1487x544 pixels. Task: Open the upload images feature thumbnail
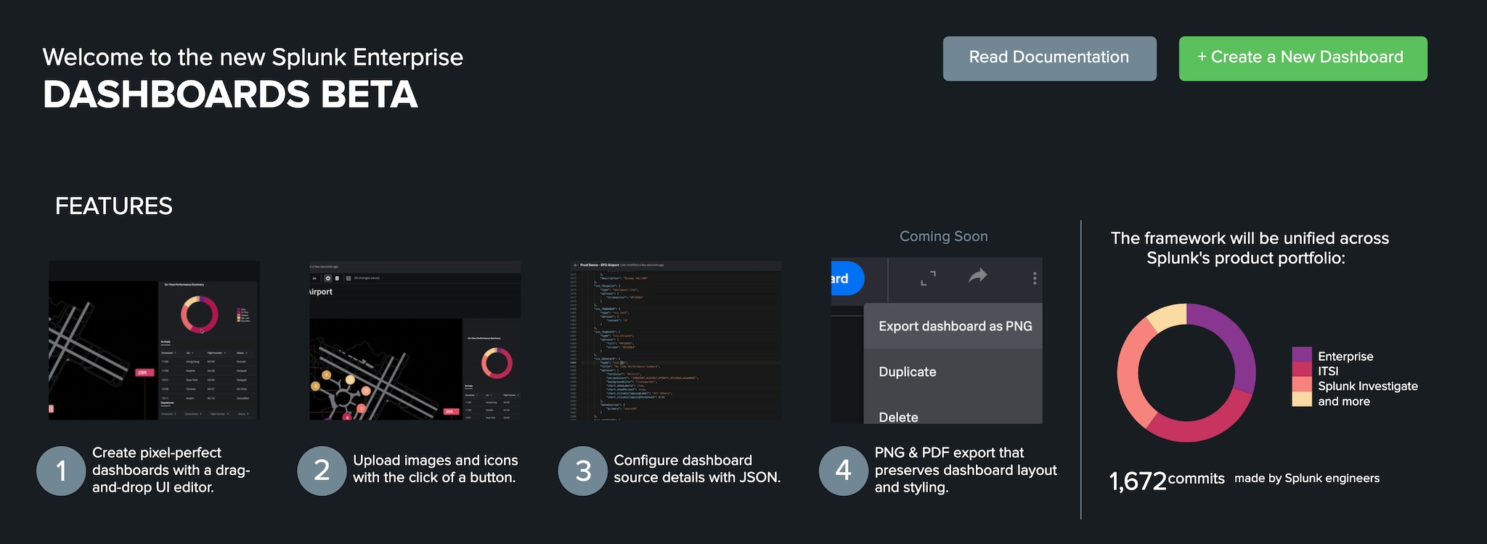tap(415, 341)
